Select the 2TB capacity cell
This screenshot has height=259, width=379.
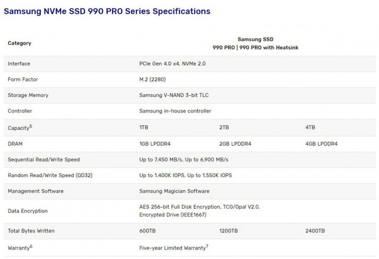coord(224,128)
